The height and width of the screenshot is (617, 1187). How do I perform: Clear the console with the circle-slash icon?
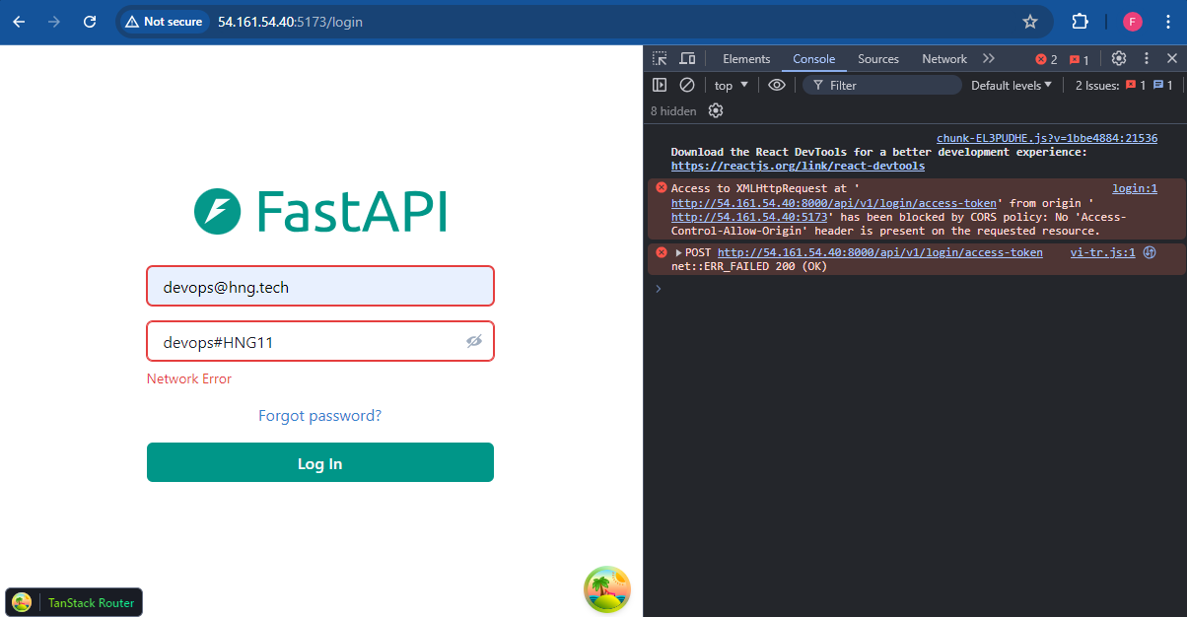687,85
